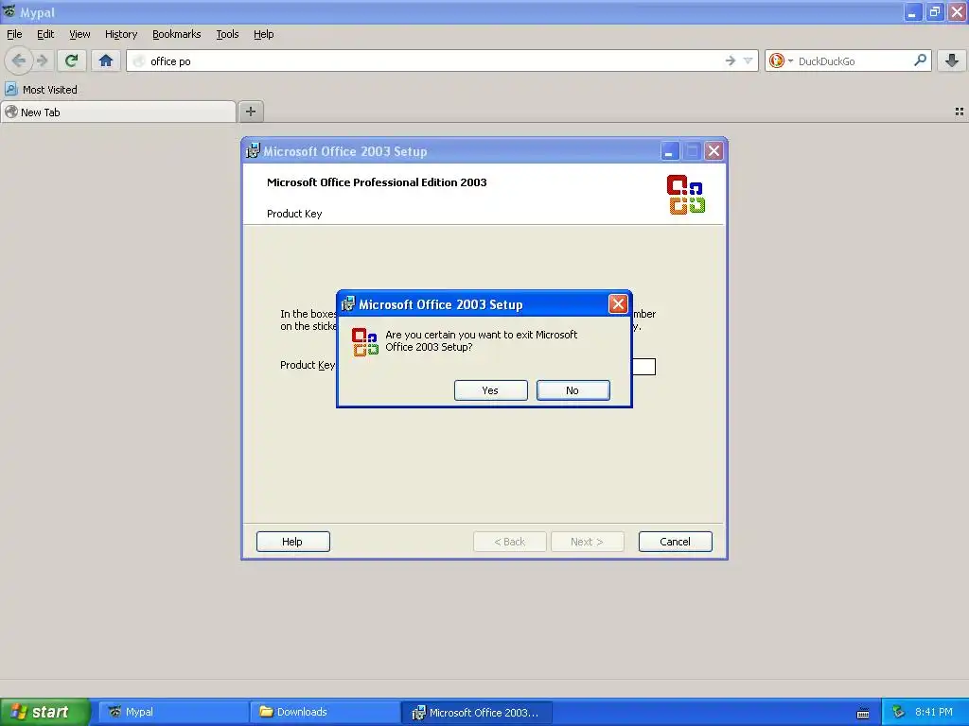Image resolution: width=969 pixels, height=726 pixels.
Task: Open the search engine selector dropdown
Action: click(x=781, y=60)
